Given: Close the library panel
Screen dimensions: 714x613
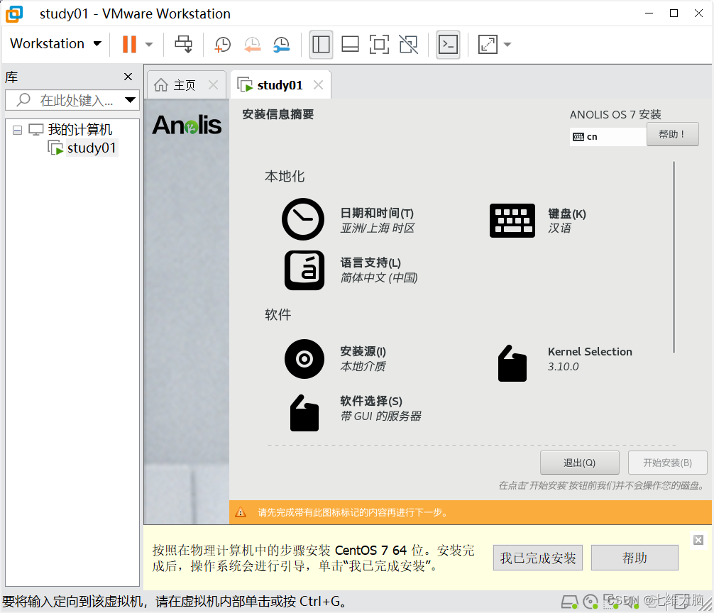Looking at the screenshot, I should [x=128, y=77].
